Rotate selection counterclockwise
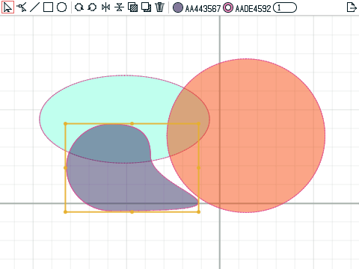The image size is (359, 269). pyautogui.click(x=92, y=7)
